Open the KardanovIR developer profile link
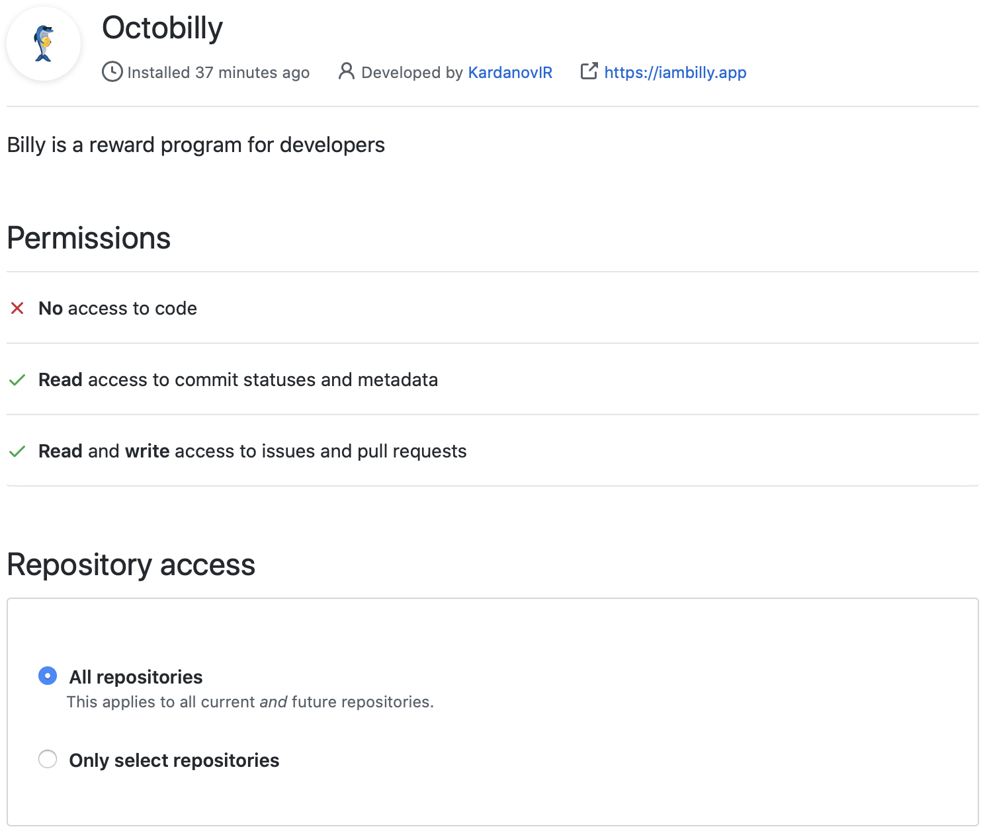983x829 pixels. click(510, 73)
